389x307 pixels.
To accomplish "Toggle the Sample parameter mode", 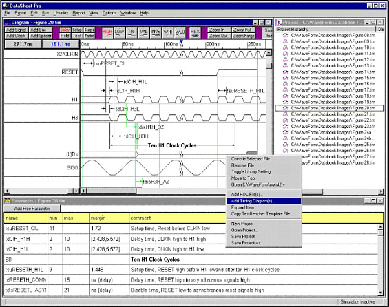I will coord(89,30).
